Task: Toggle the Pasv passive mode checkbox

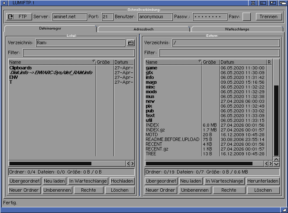Action: (246, 17)
